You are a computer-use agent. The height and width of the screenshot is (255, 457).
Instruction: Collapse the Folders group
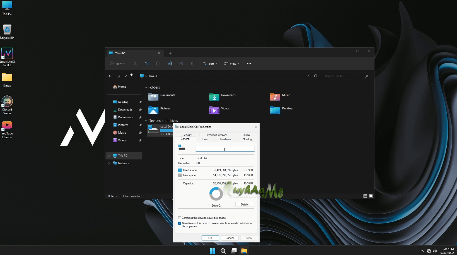pos(146,87)
